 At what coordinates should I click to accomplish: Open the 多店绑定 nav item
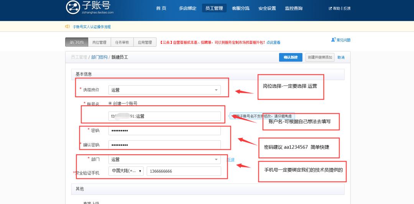(187, 8)
